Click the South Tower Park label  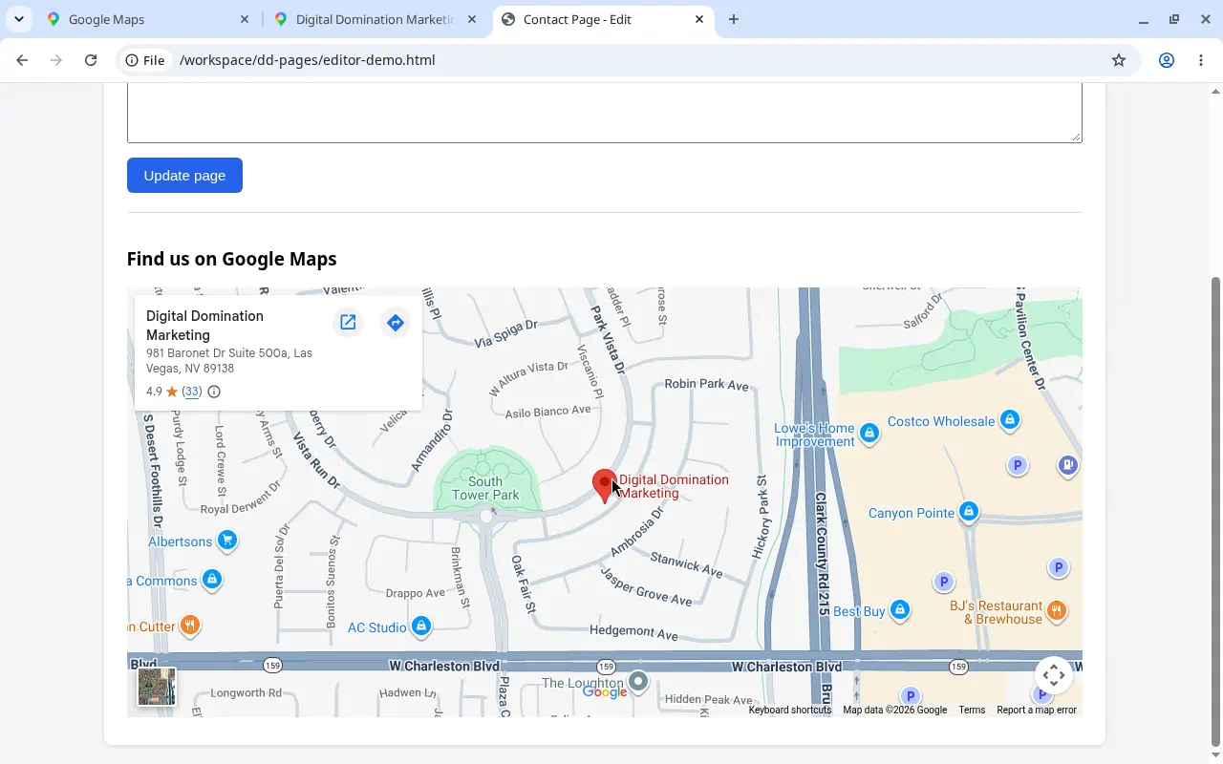tap(485, 488)
